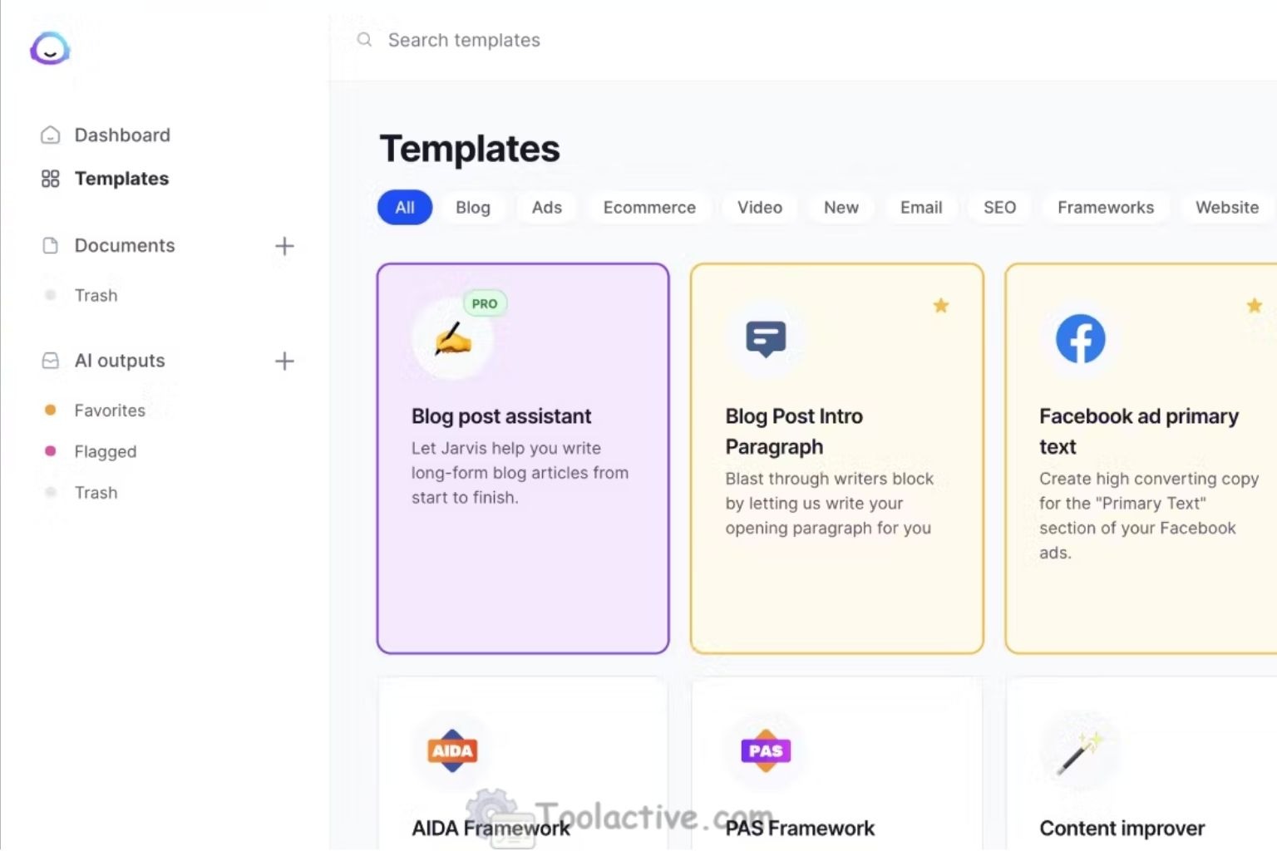The image size is (1277, 851).
Task: Open the Blog post assistant template
Action: point(522,457)
